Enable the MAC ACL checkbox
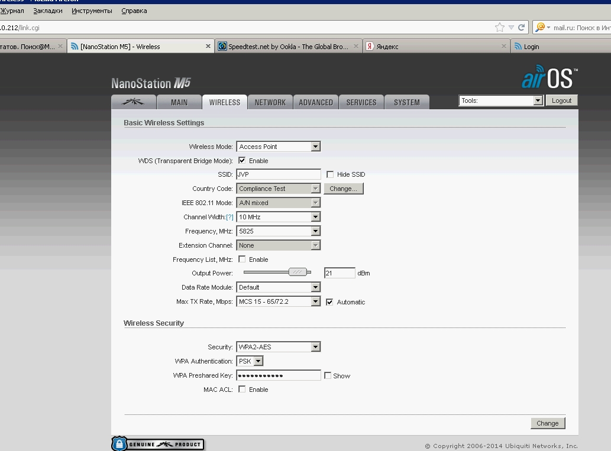Screen dimensions: 611x451 [x=242, y=389]
